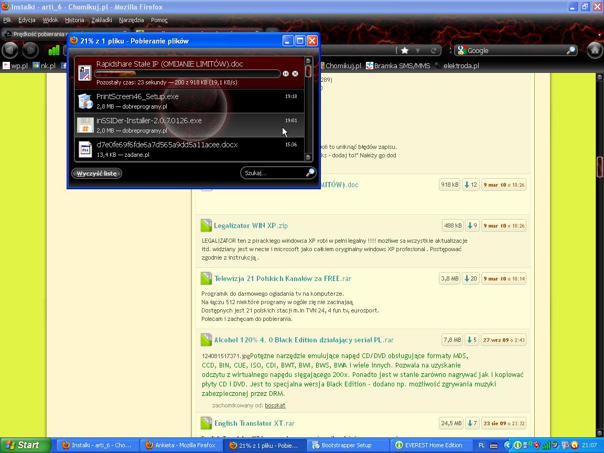The height and width of the screenshot is (453, 604).
Task: Open the Zakładki menu
Action: 102,20
